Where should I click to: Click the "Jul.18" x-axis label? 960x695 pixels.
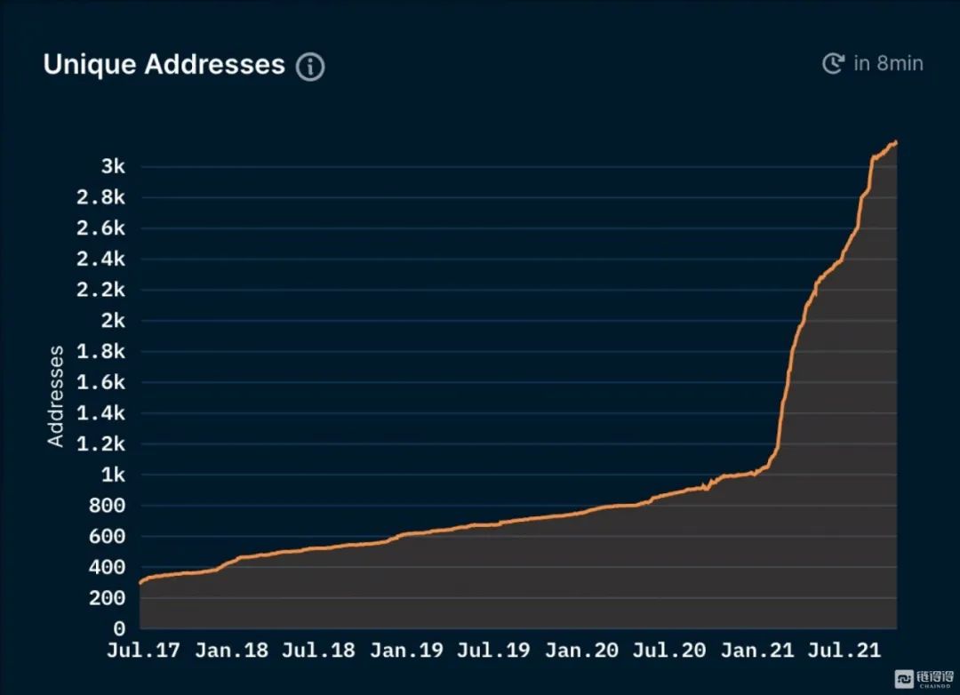(318, 650)
